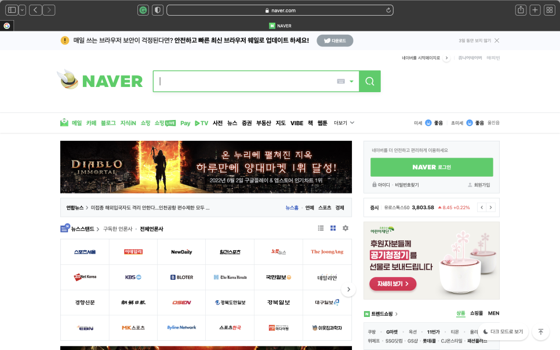
Task: Open 뉴스홈 link
Action: click(292, 207)
